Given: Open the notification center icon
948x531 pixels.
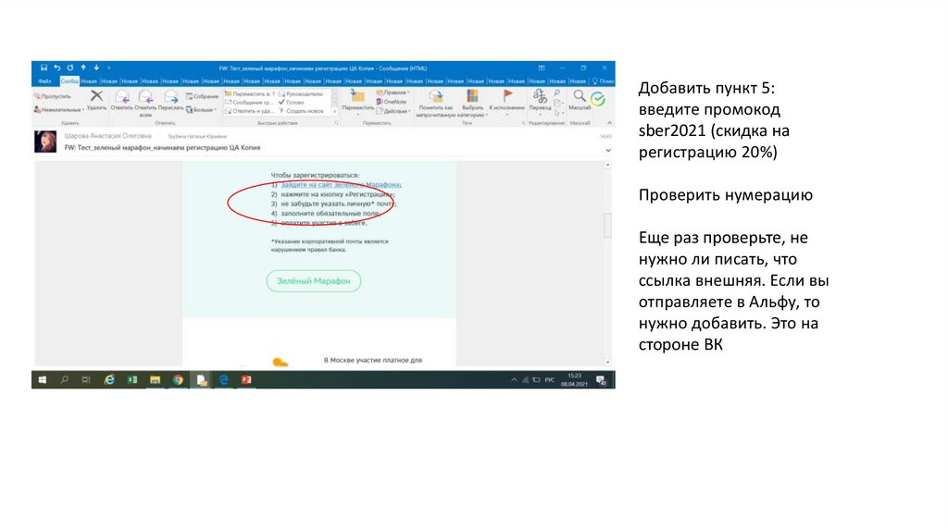Looking at the screenshot, I should pos(601,380).
